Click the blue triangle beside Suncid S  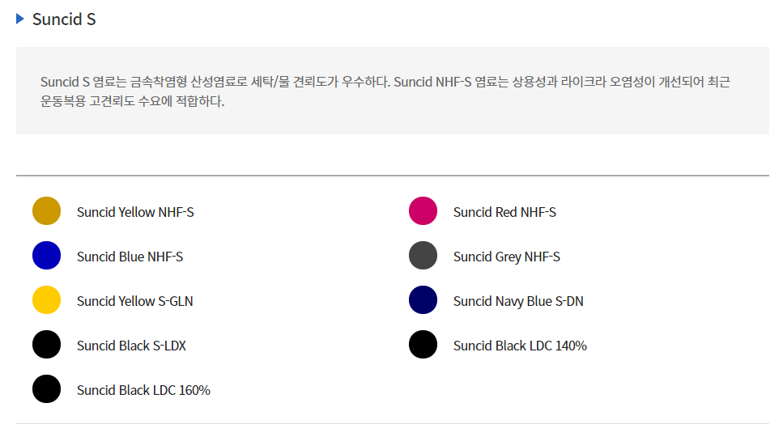click(20, 19)
